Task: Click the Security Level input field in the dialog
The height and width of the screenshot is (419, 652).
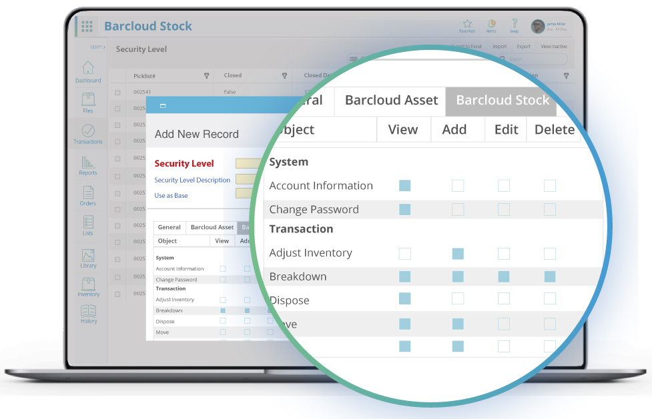Action: 248,163
